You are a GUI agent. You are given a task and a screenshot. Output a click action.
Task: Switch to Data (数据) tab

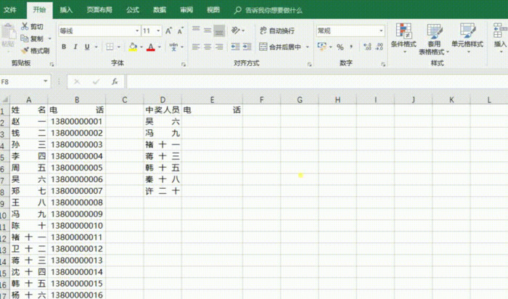[x=160, y=9]
